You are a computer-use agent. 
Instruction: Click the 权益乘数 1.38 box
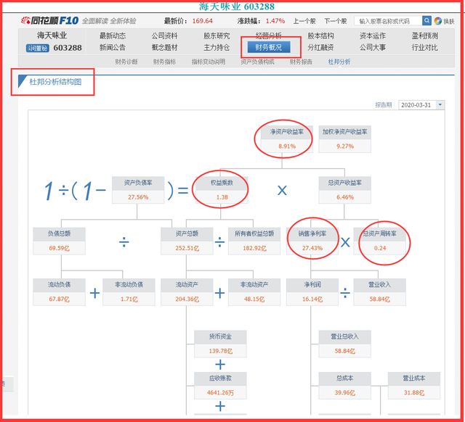click(x=222, y=190)
